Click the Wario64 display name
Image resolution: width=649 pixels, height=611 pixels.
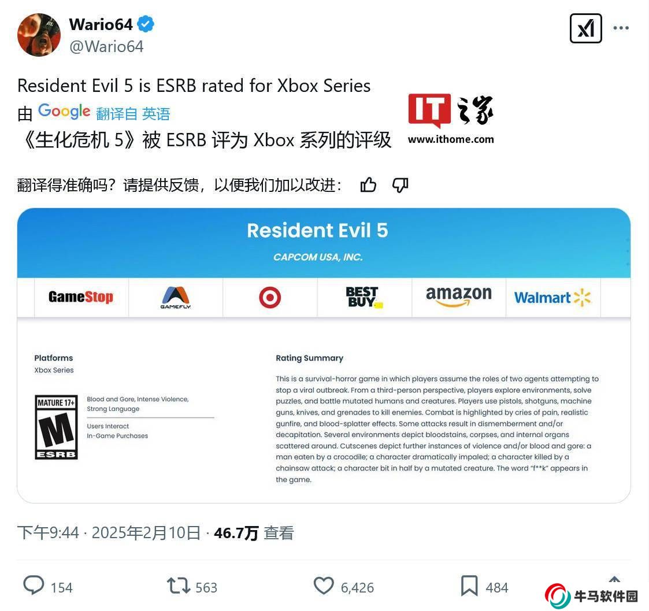(101, 24)
